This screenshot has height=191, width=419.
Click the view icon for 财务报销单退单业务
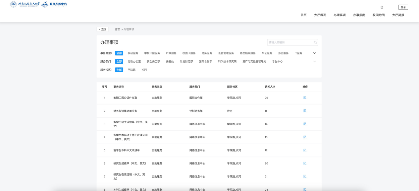coord(305,111)
